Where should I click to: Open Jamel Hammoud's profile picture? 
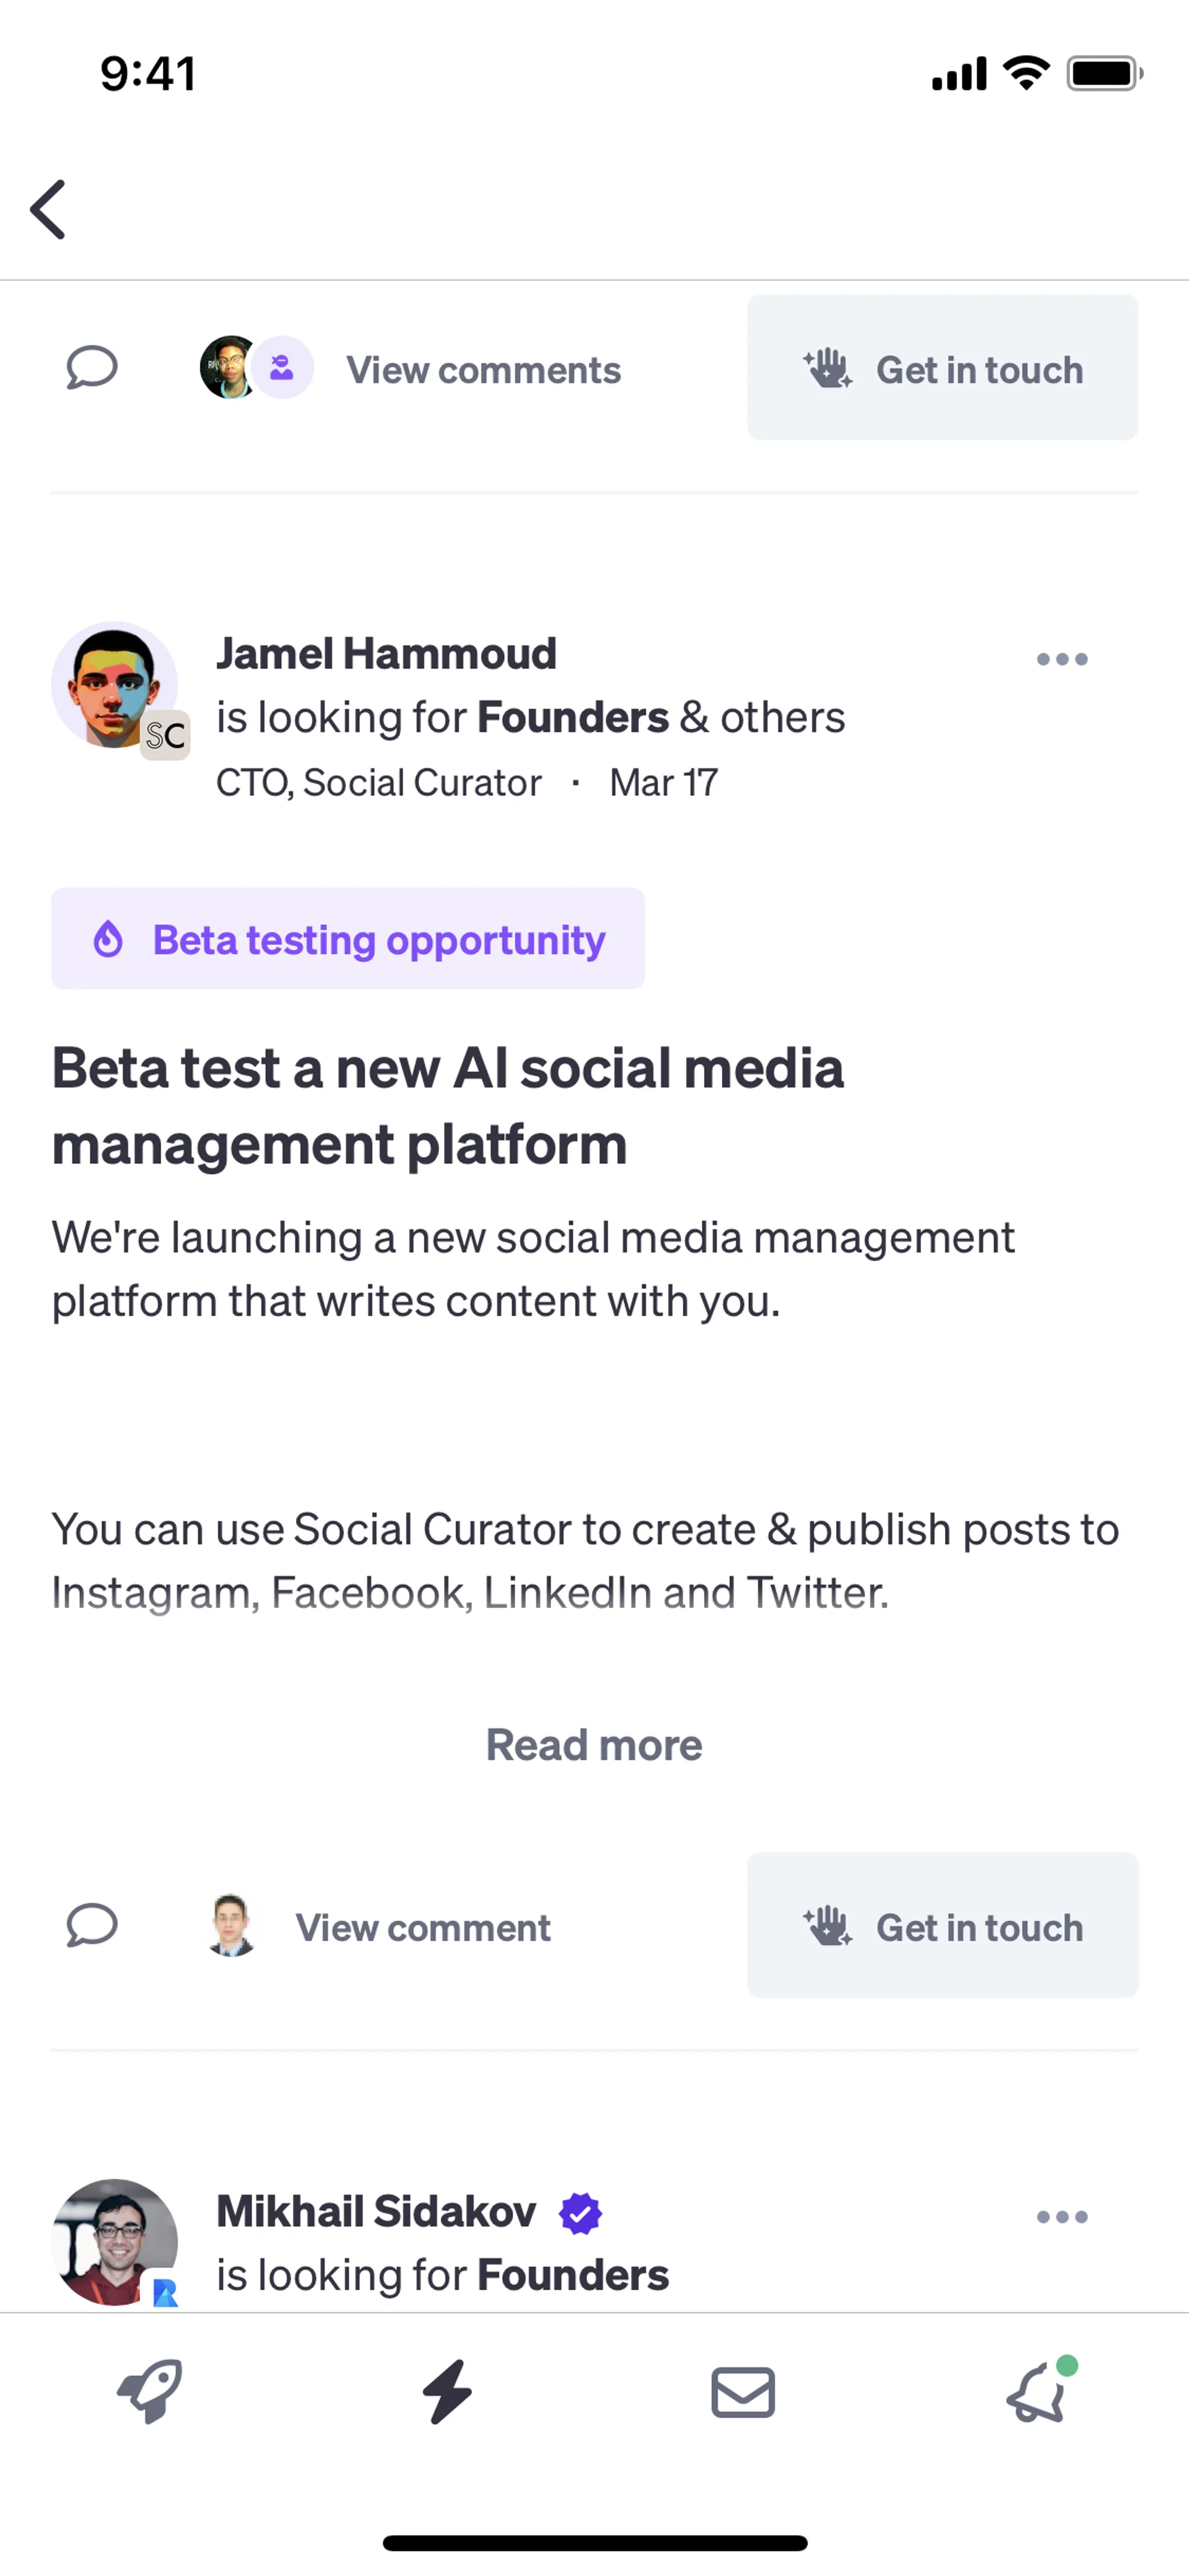click(112, 683)
